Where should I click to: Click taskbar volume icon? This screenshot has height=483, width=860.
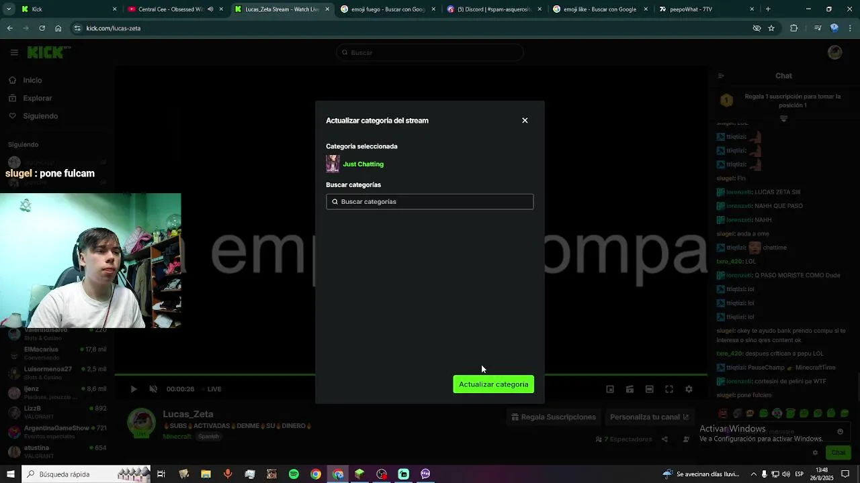[x=786, y=474]
